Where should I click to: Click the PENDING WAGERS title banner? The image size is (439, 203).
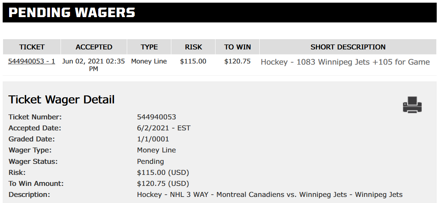click(219, 13)
